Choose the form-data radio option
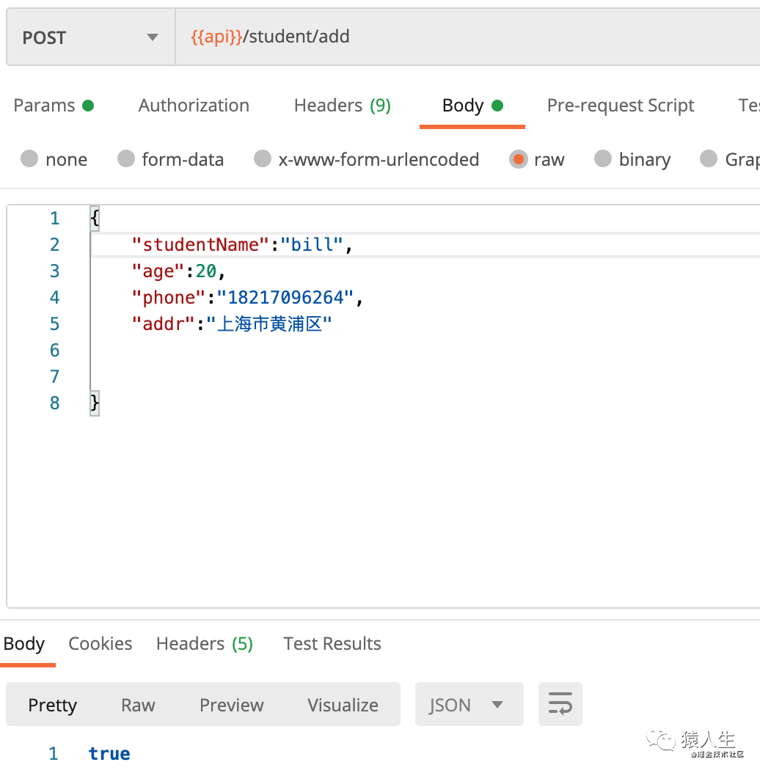 point(126,159)
